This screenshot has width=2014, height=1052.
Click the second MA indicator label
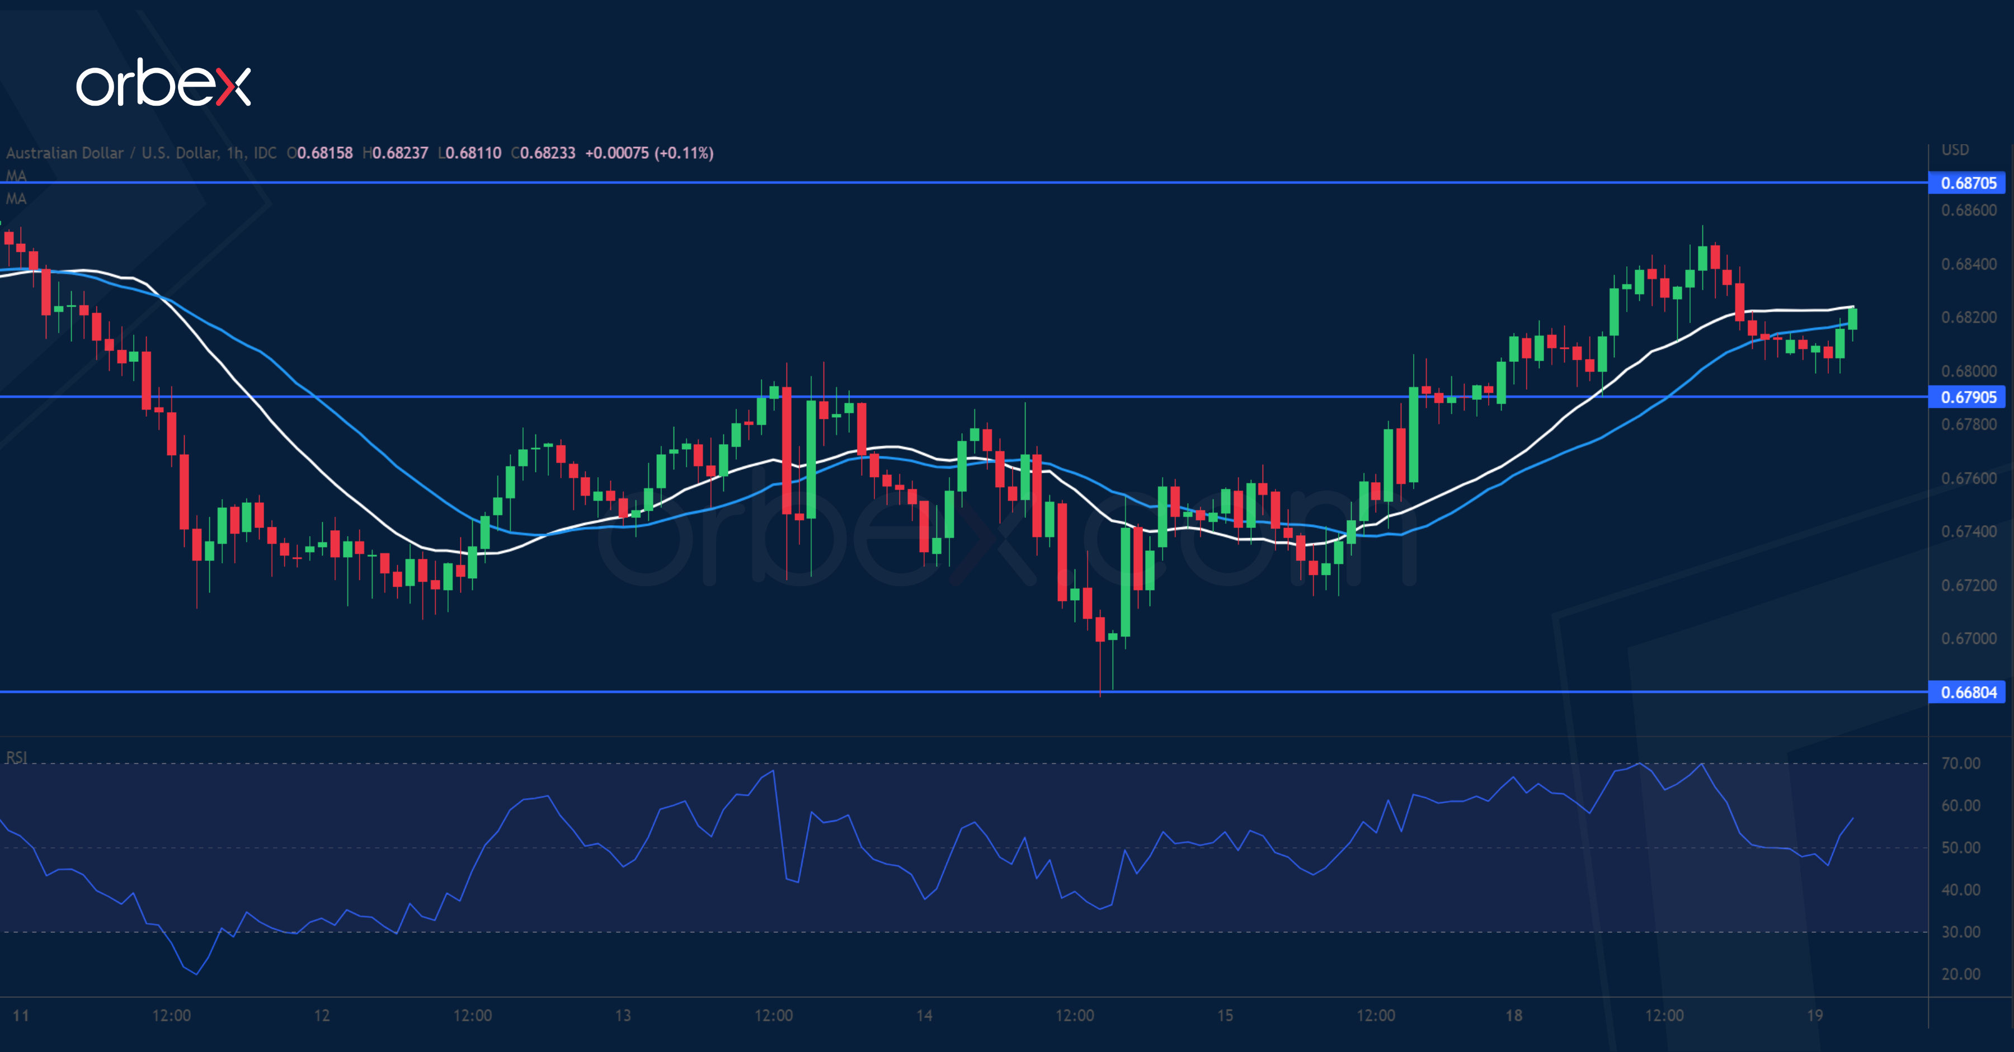click(x=16, y=199)
